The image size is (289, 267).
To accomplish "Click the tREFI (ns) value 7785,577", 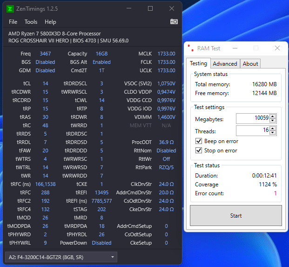I will pyautogui.click(x=101, y=201).
